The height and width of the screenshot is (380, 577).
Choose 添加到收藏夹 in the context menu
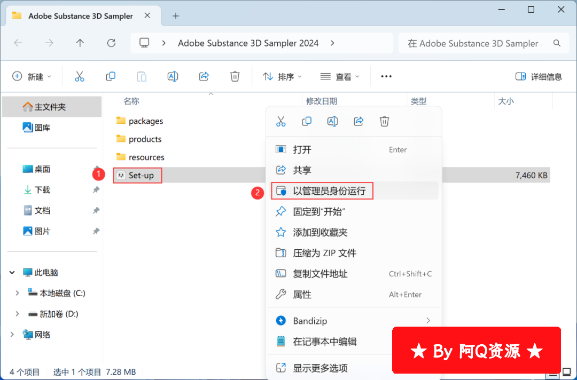point(354,232)
